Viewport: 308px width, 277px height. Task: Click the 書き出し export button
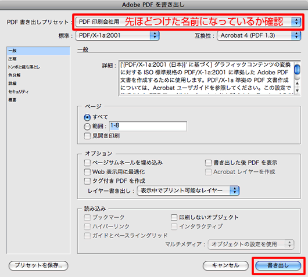(278, 265)
